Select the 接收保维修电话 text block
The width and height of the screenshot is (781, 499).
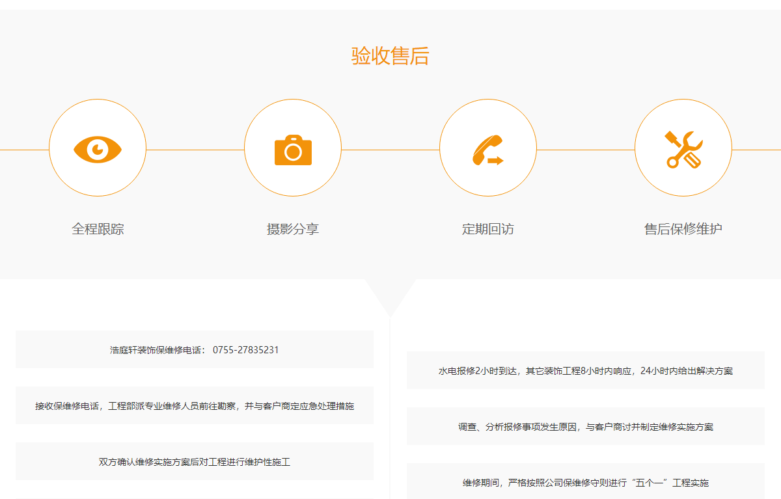coord(194,405)
